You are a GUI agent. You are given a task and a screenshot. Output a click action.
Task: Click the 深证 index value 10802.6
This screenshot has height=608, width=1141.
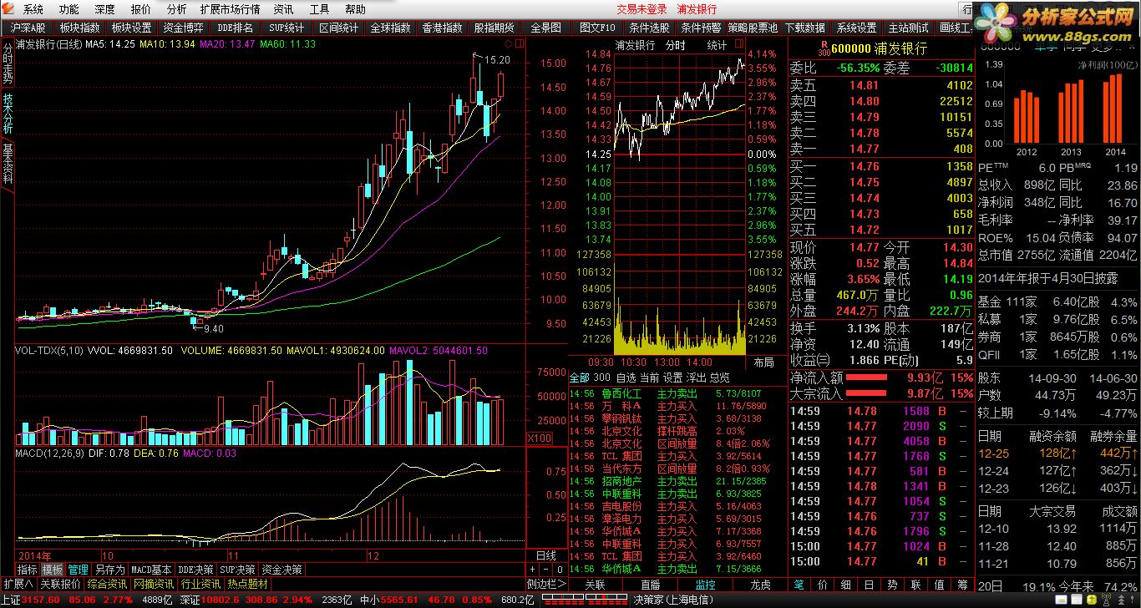click(222, 600)
